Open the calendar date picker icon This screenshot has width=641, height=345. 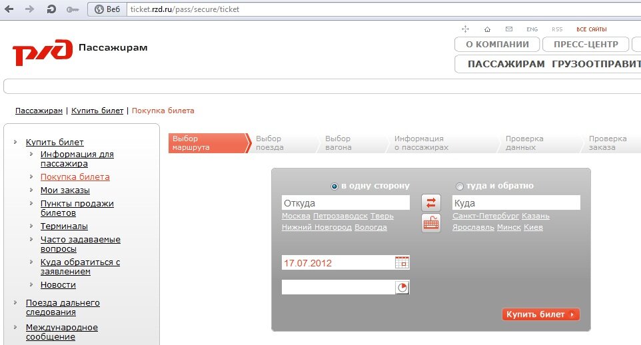coord(402,262)
